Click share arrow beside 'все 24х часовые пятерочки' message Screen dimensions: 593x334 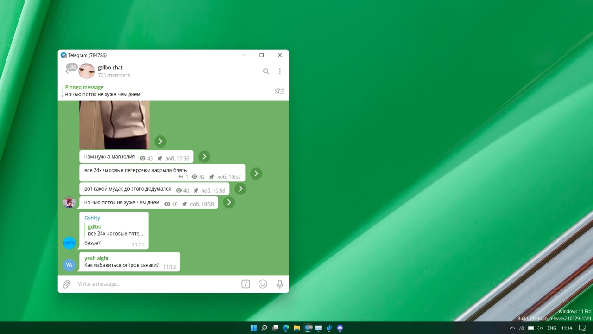pos(256,173)
